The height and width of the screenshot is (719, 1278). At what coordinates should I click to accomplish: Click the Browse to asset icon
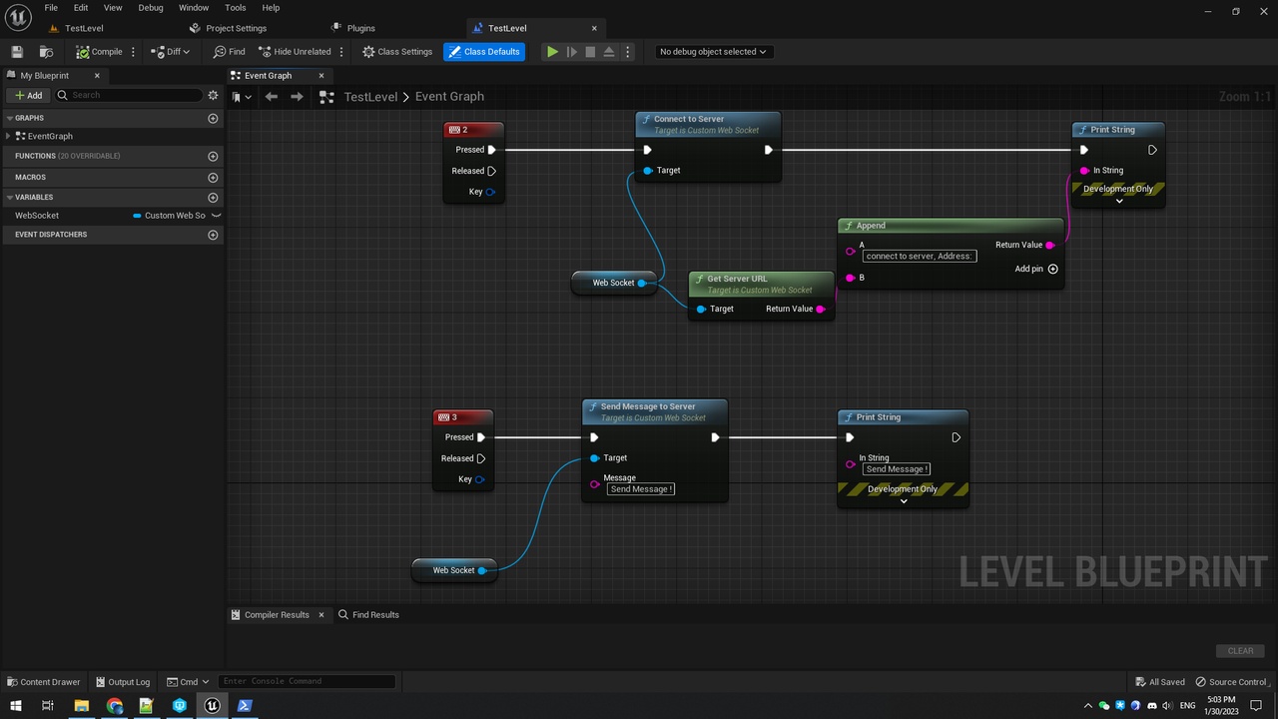tap(46, 52)
